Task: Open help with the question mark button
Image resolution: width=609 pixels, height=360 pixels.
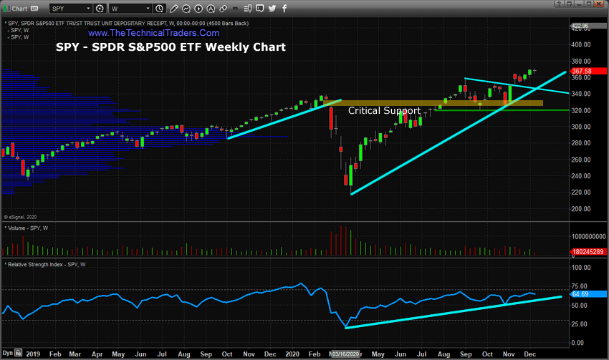Action: tap(559, 4)
